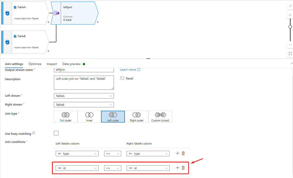This screenshot has height=178, width=293.
Task: Open Learn more external link icon
Action: [139, 69]
